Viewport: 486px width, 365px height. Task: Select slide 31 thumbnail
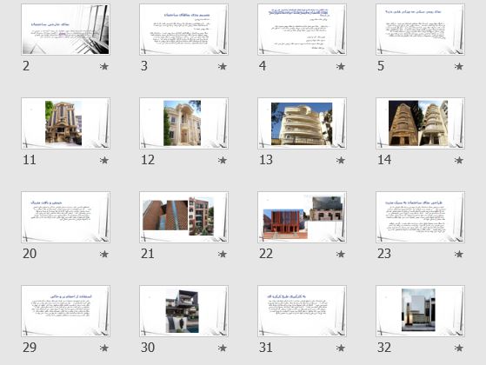tap(302, 311)
